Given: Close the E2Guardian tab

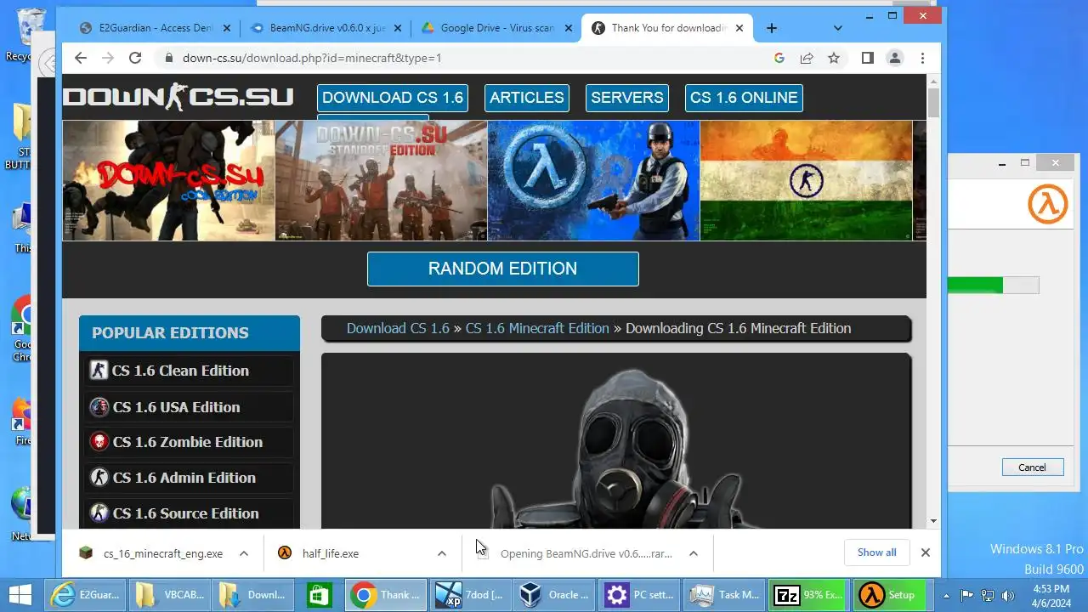Looking at the screenshot, I should pos(227,28).
